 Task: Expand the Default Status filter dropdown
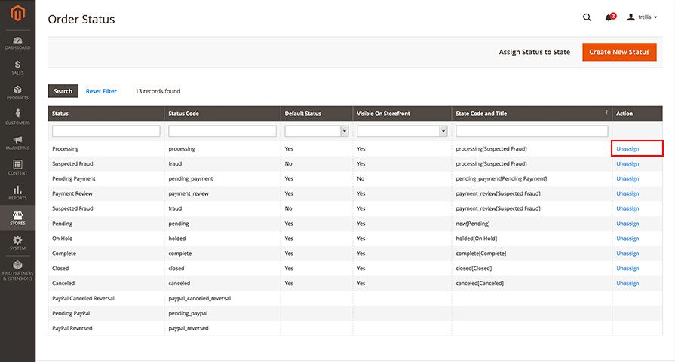coord(317,131)
